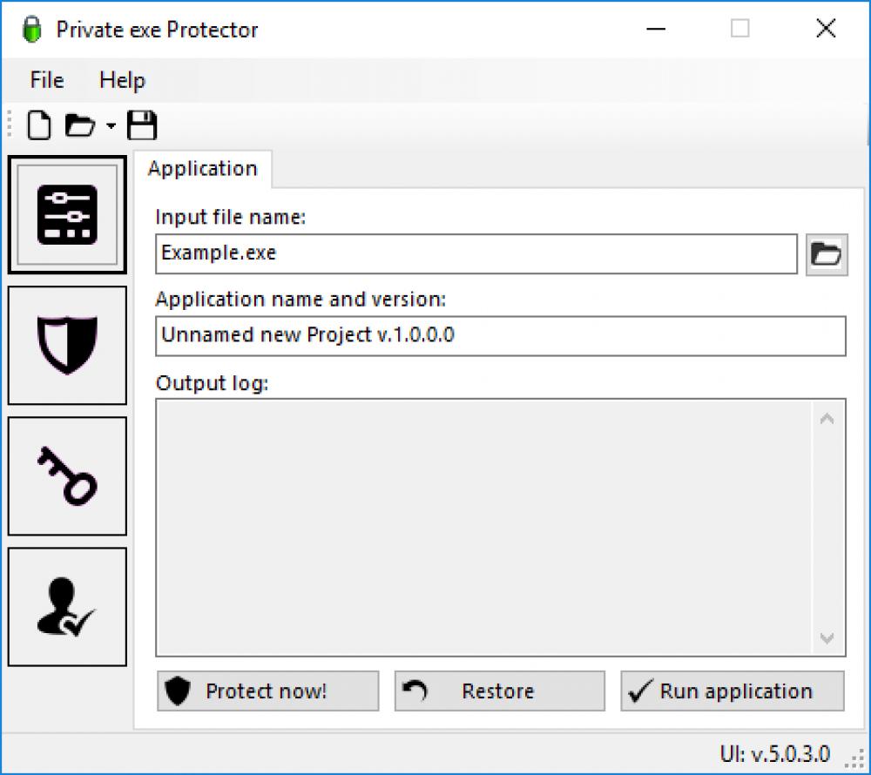The image size is (871, 775).
Task: Click inside the Input file name field
Action: 475,253
